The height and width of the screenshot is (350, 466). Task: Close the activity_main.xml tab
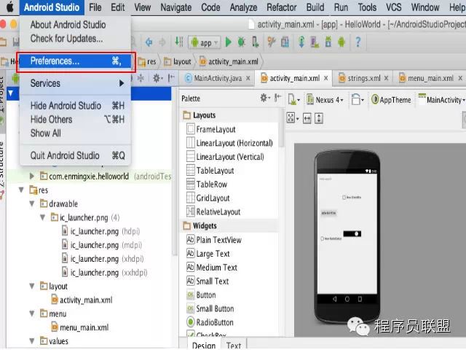click(326, 78)
